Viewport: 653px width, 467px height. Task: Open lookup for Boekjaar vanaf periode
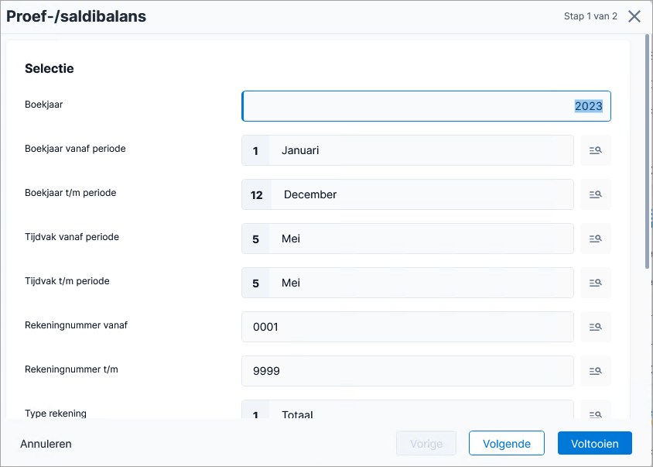pos(596,150)
